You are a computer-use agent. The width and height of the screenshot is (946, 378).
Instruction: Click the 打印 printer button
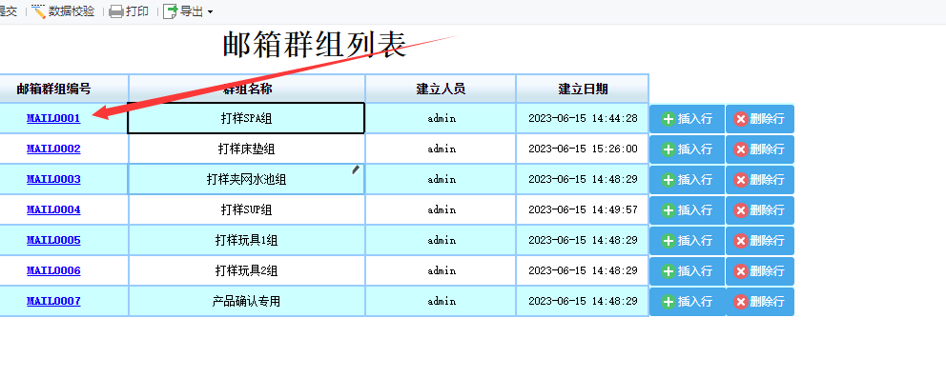click(129, 11)
